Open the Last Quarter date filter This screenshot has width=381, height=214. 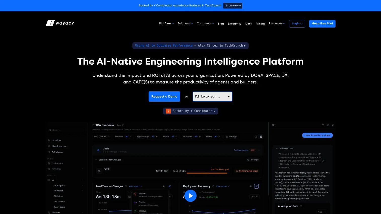(102, 137)
